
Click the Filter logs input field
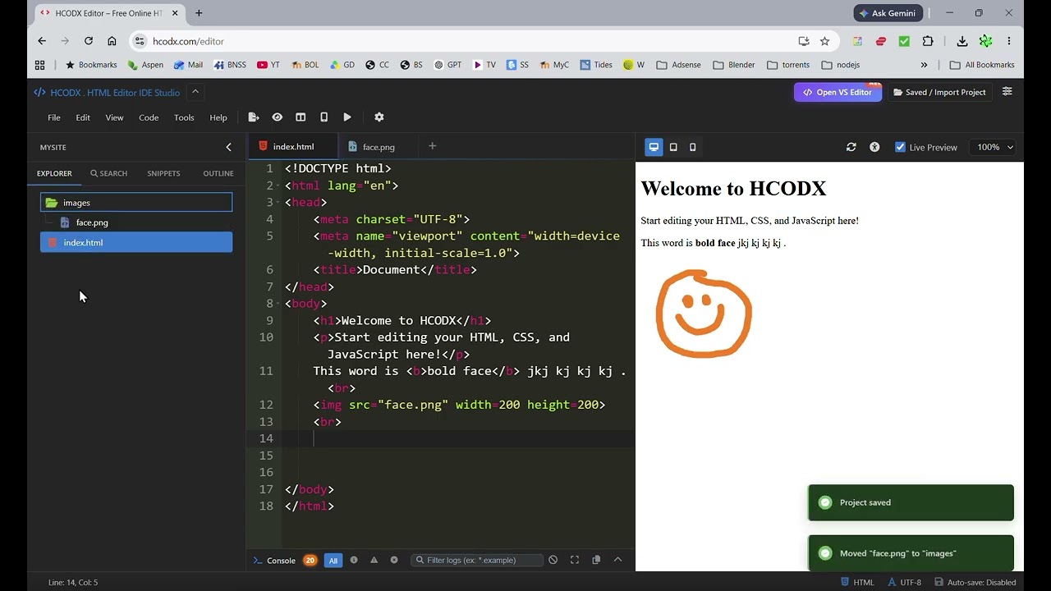[x=477, y=560]
